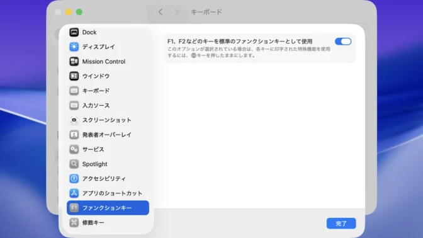Viewport: 423px width, 238px height.
Task: Click the Dock icon in sidebar
Action: 74,32
